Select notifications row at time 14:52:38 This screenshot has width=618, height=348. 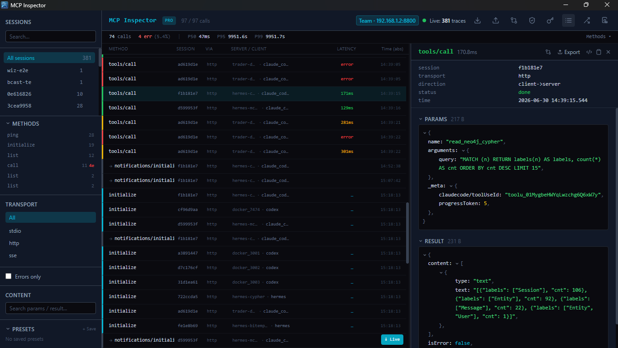[255, 166]
